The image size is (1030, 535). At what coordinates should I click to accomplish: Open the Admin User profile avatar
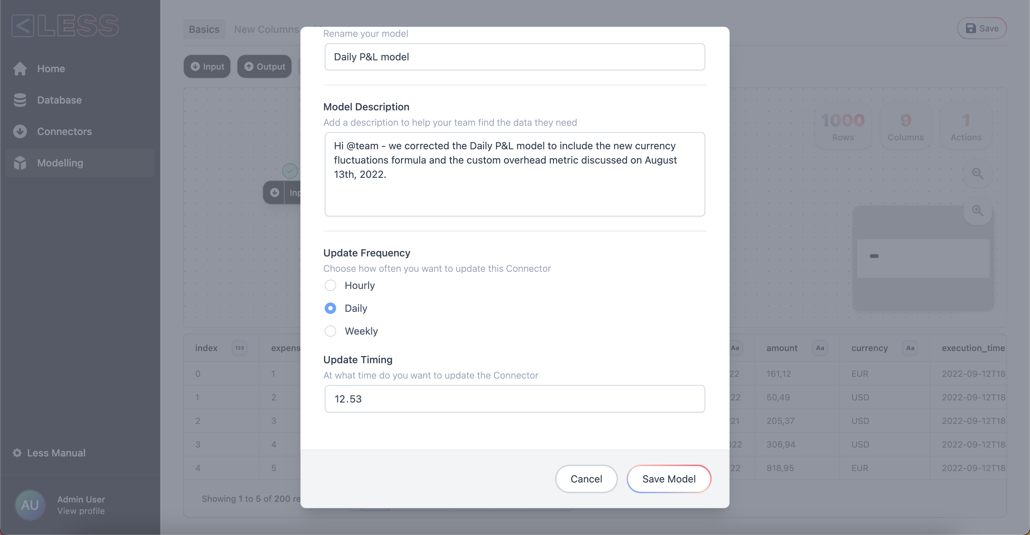30,505
